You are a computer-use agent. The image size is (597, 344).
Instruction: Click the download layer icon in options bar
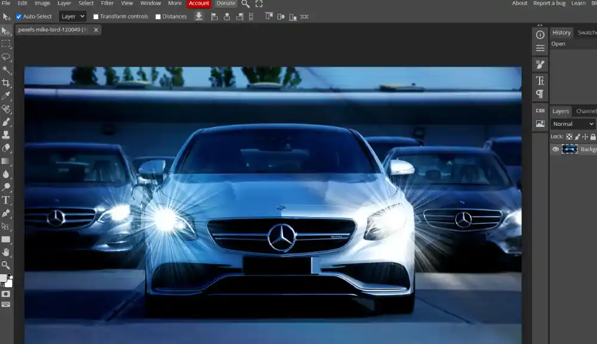pos(199,17)
